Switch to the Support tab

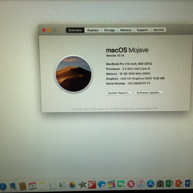pyautogui.click(x=142, y=30)
